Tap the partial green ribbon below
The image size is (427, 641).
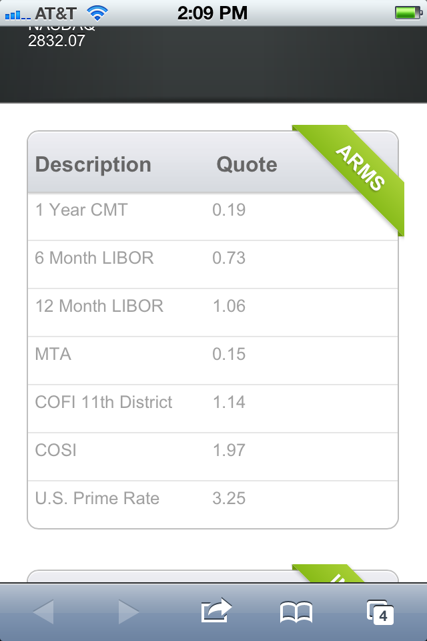coord(329,573)
